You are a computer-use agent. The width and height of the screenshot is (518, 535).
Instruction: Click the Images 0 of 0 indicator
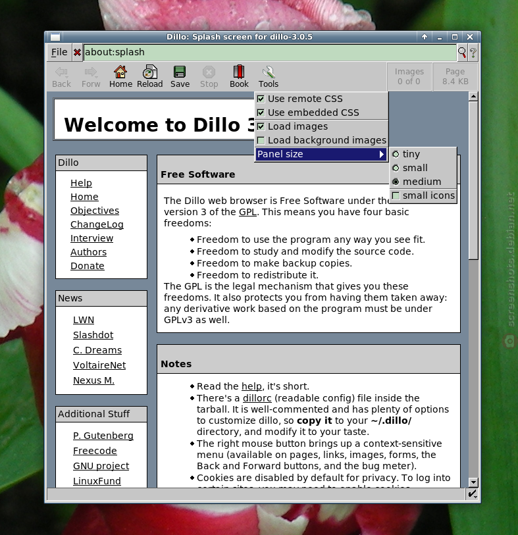coord(409,76)
